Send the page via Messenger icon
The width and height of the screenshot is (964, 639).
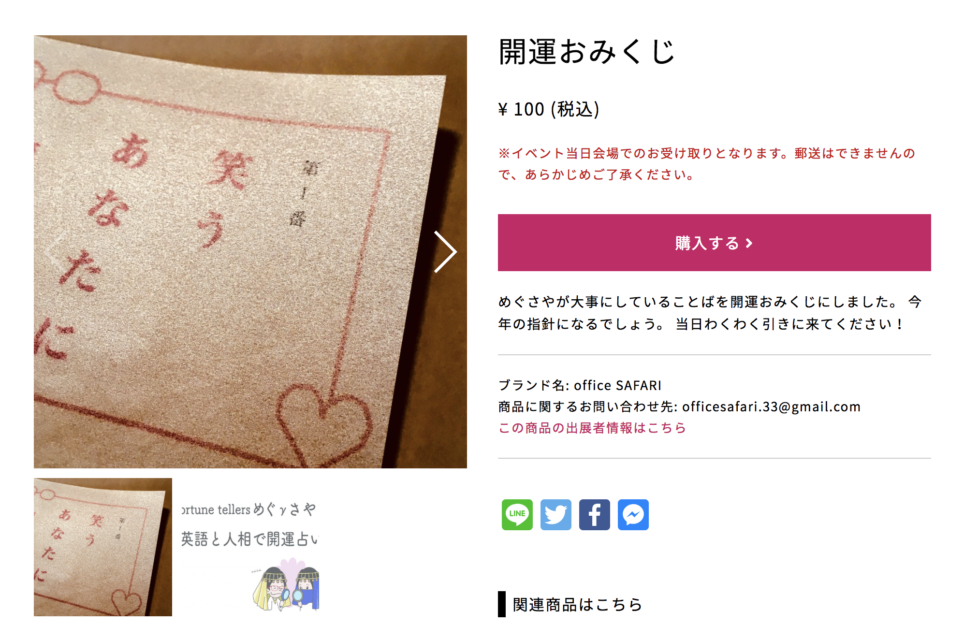[633, 514]
